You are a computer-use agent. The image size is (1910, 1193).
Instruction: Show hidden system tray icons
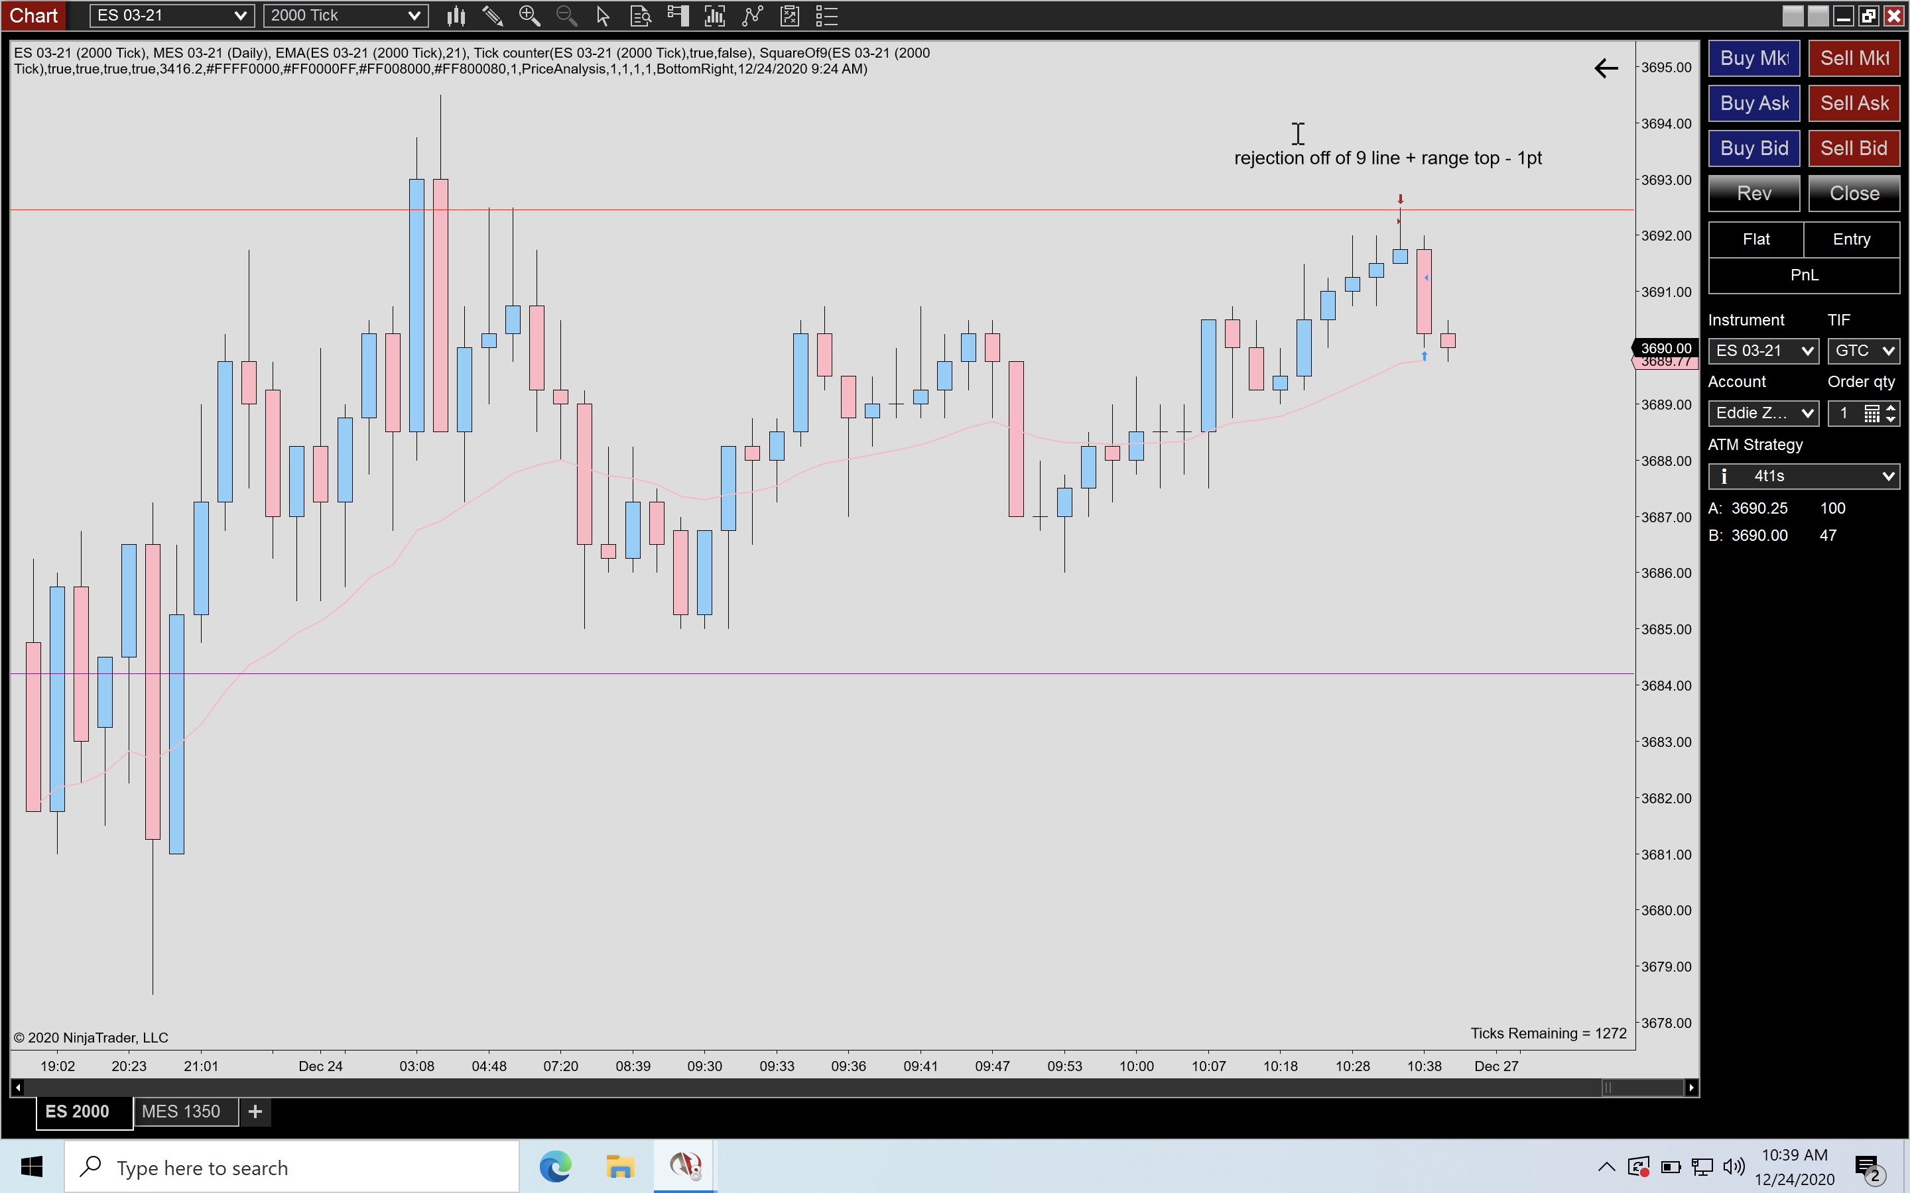(1606, 1167)
